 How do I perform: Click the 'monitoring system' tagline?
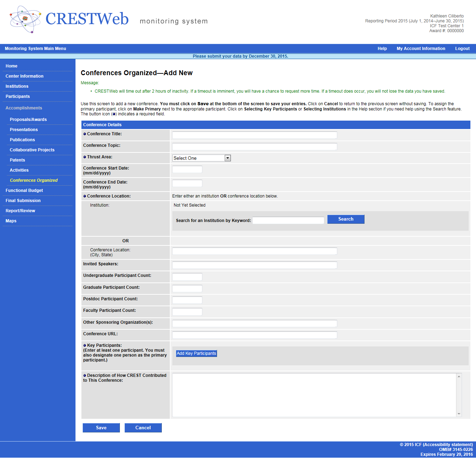(174, 21)
